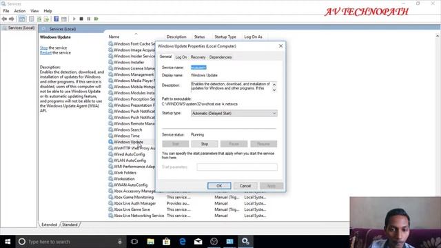Click the Properties sheet toolbar icon

tap(32, 19)
